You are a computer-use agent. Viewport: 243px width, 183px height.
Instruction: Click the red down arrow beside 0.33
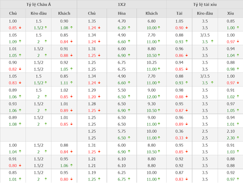pos(188,138)
